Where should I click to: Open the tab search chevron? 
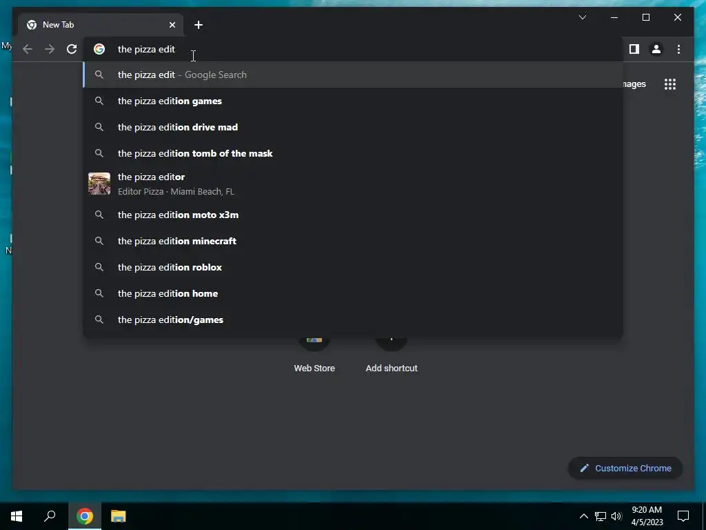click(582, 17)
